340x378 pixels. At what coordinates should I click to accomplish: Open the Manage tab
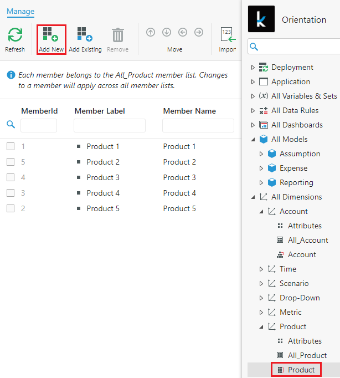20,11
